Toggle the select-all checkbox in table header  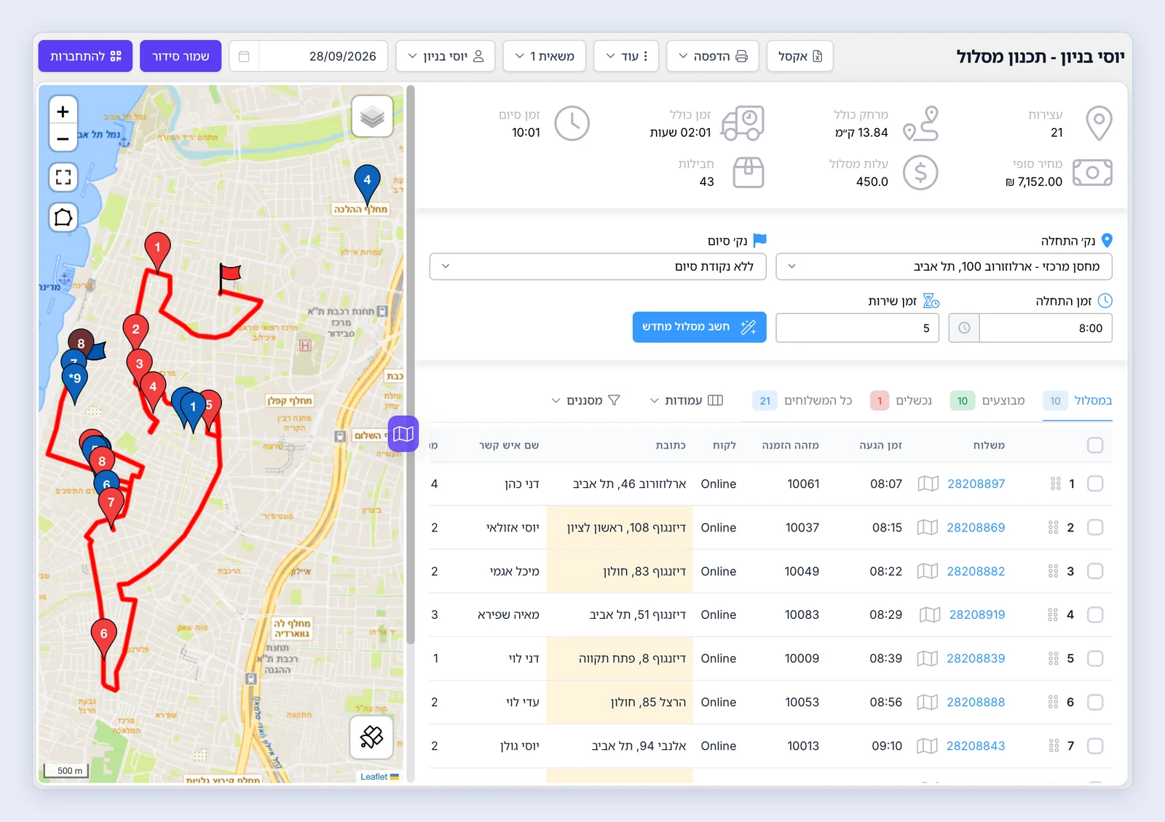tap(1095, 445)
